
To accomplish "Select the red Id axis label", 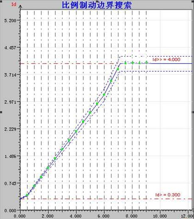I will tap(14, 4).
